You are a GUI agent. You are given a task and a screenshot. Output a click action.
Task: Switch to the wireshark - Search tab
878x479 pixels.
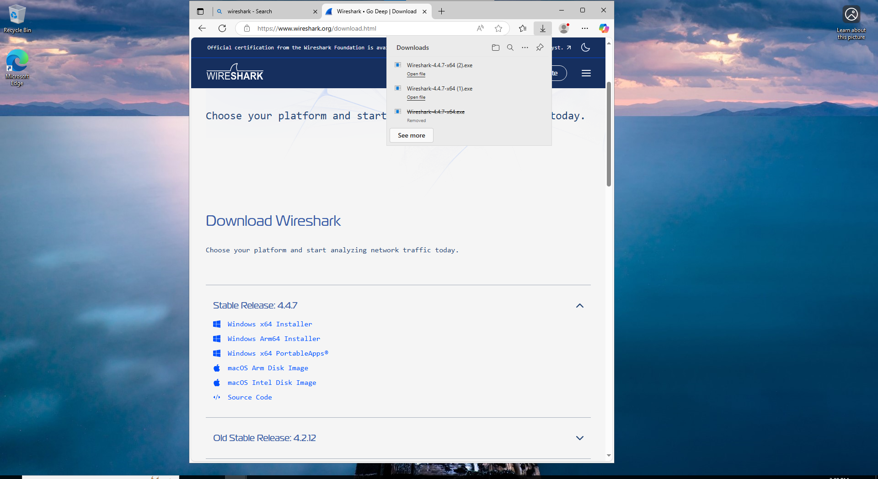point(267,11)
